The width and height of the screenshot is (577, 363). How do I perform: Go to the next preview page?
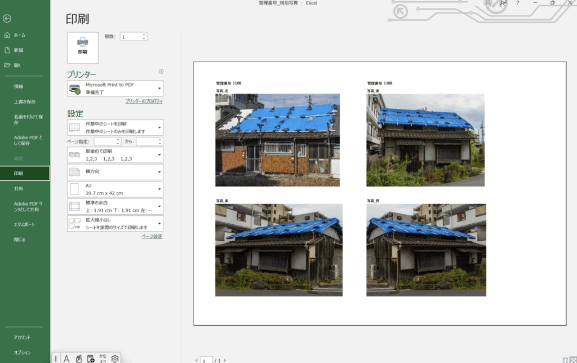click(225, 360)
